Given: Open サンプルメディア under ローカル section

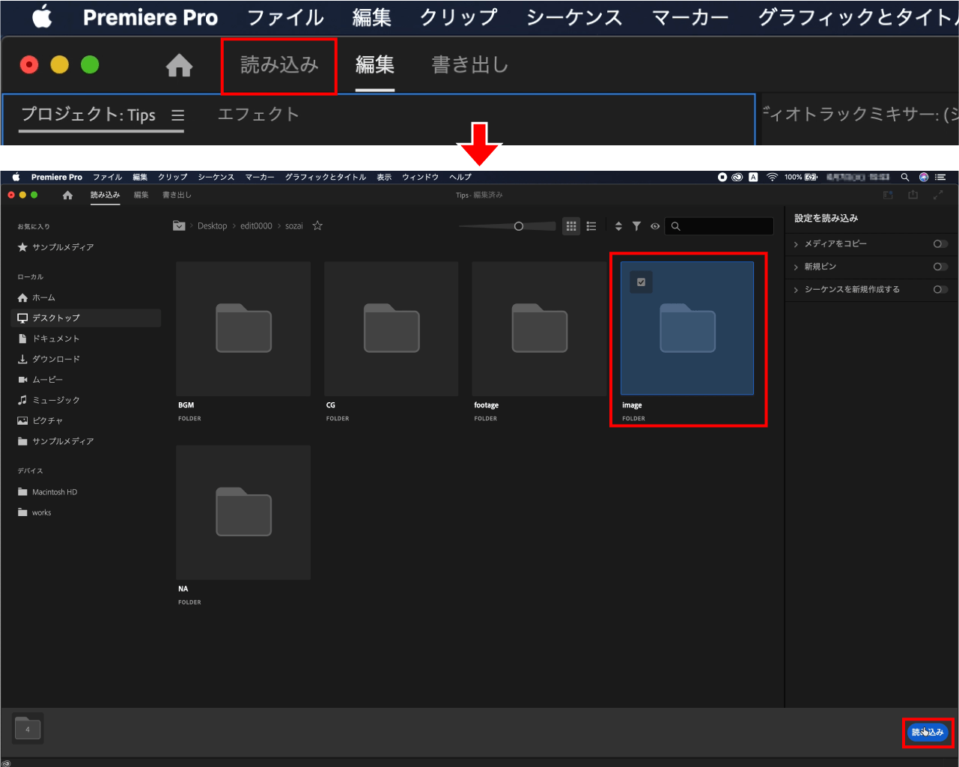Looking at the screenshot, I should (x=56, y=441).
